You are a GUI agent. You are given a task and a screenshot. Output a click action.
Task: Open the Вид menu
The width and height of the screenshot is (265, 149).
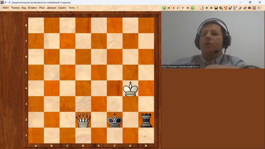(24, 8)
